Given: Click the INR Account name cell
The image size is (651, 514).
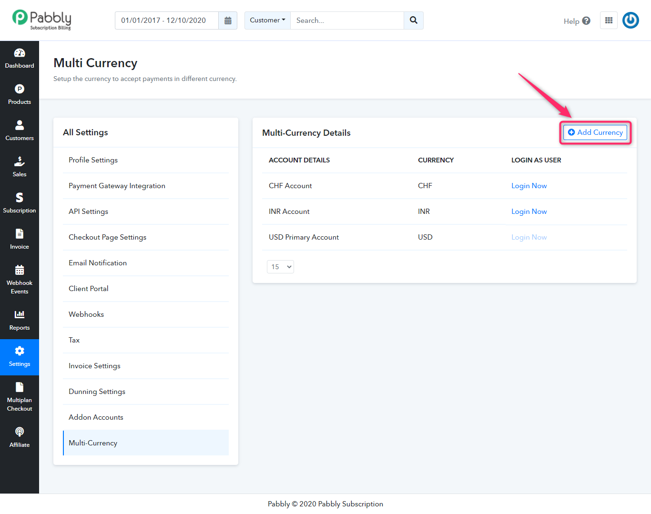Looking at the screenshot, I should 289,212.
